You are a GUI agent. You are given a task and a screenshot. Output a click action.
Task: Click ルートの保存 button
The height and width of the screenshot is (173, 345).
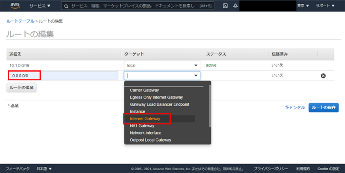click(x=324, y=108)
